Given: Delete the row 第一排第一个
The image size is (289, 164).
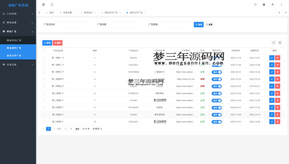Looking at the screenshot, I should (278, 58).
